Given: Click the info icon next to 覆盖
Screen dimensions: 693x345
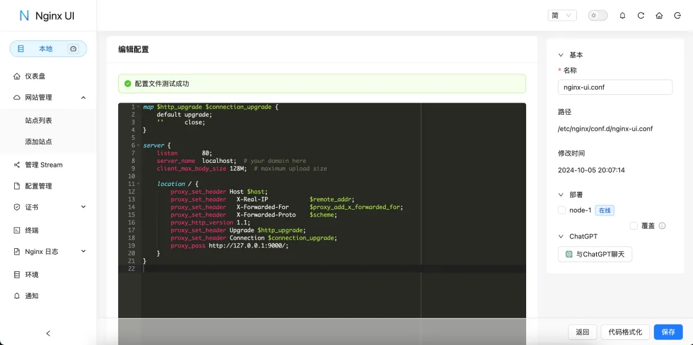Looking at the screenshot, I should pos(662,226).
